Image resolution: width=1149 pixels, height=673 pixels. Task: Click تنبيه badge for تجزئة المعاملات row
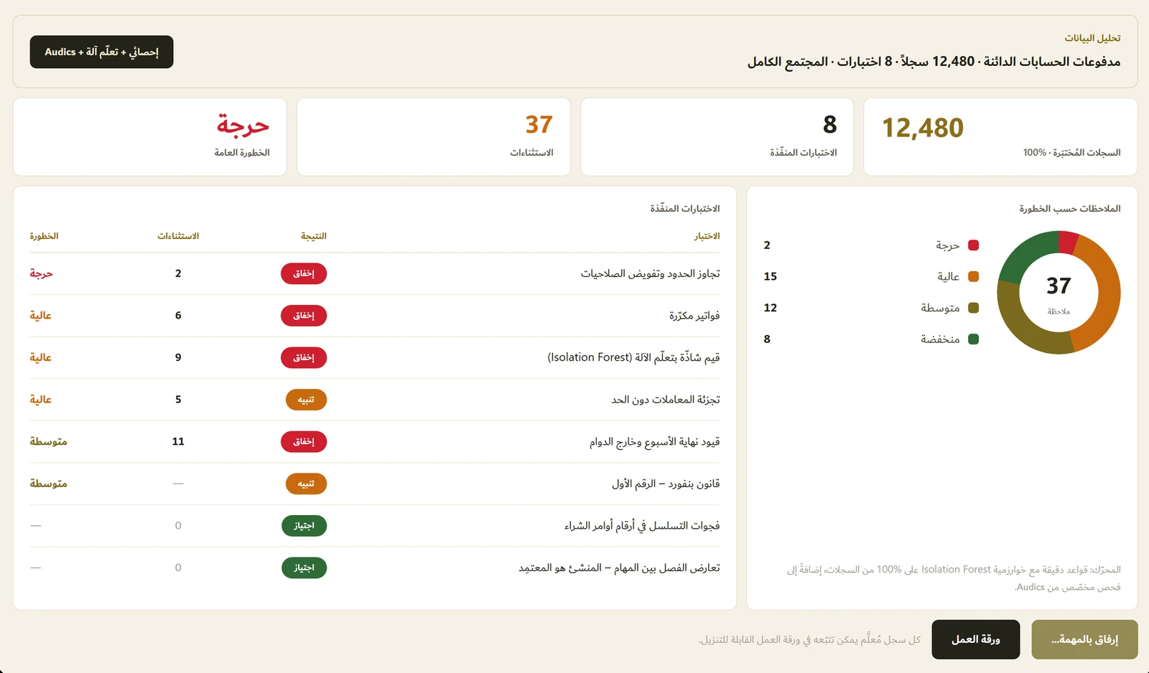pyautogui.click(x=306, y=400)
